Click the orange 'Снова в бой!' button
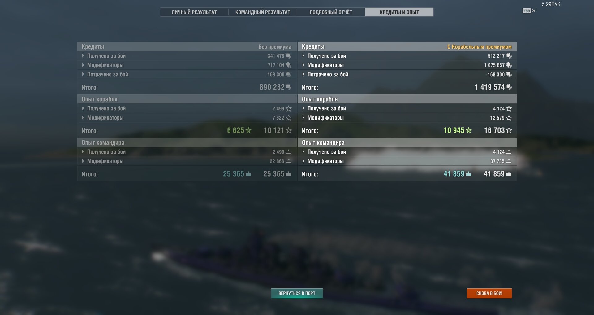594x315 pixels. coord(489,293)
